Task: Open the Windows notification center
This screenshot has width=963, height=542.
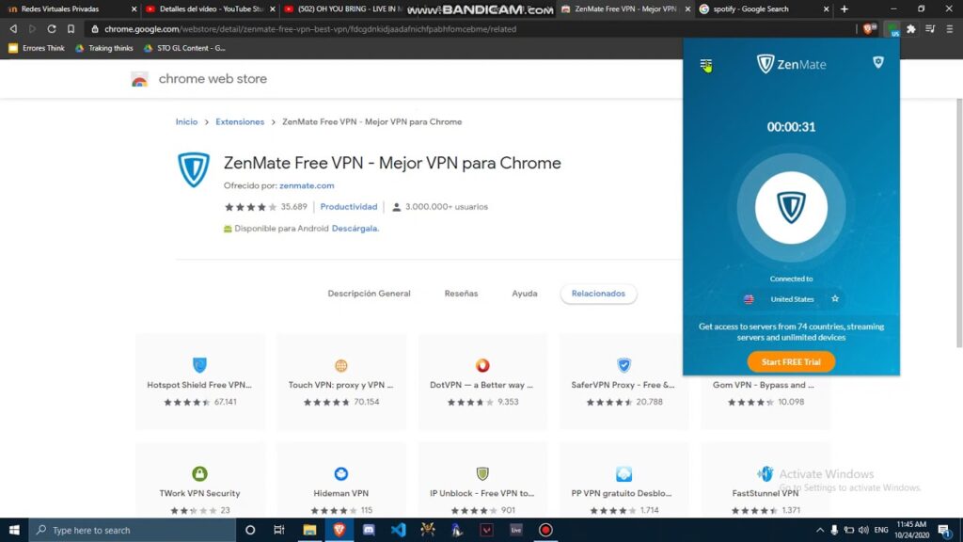Action: [x=944, y=530]
